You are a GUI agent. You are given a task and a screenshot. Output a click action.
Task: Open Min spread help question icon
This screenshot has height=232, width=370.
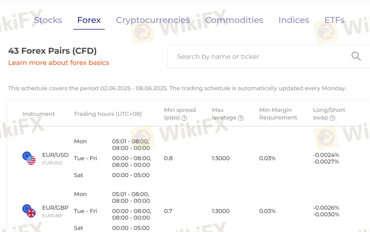pyautogui.click(x=184, y=118)
